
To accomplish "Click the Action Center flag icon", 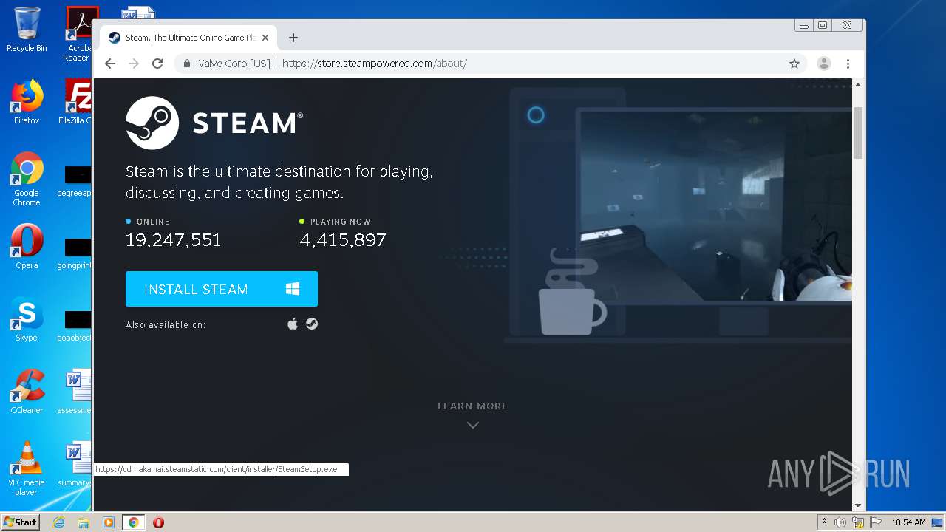I will [x=875, y=522].
